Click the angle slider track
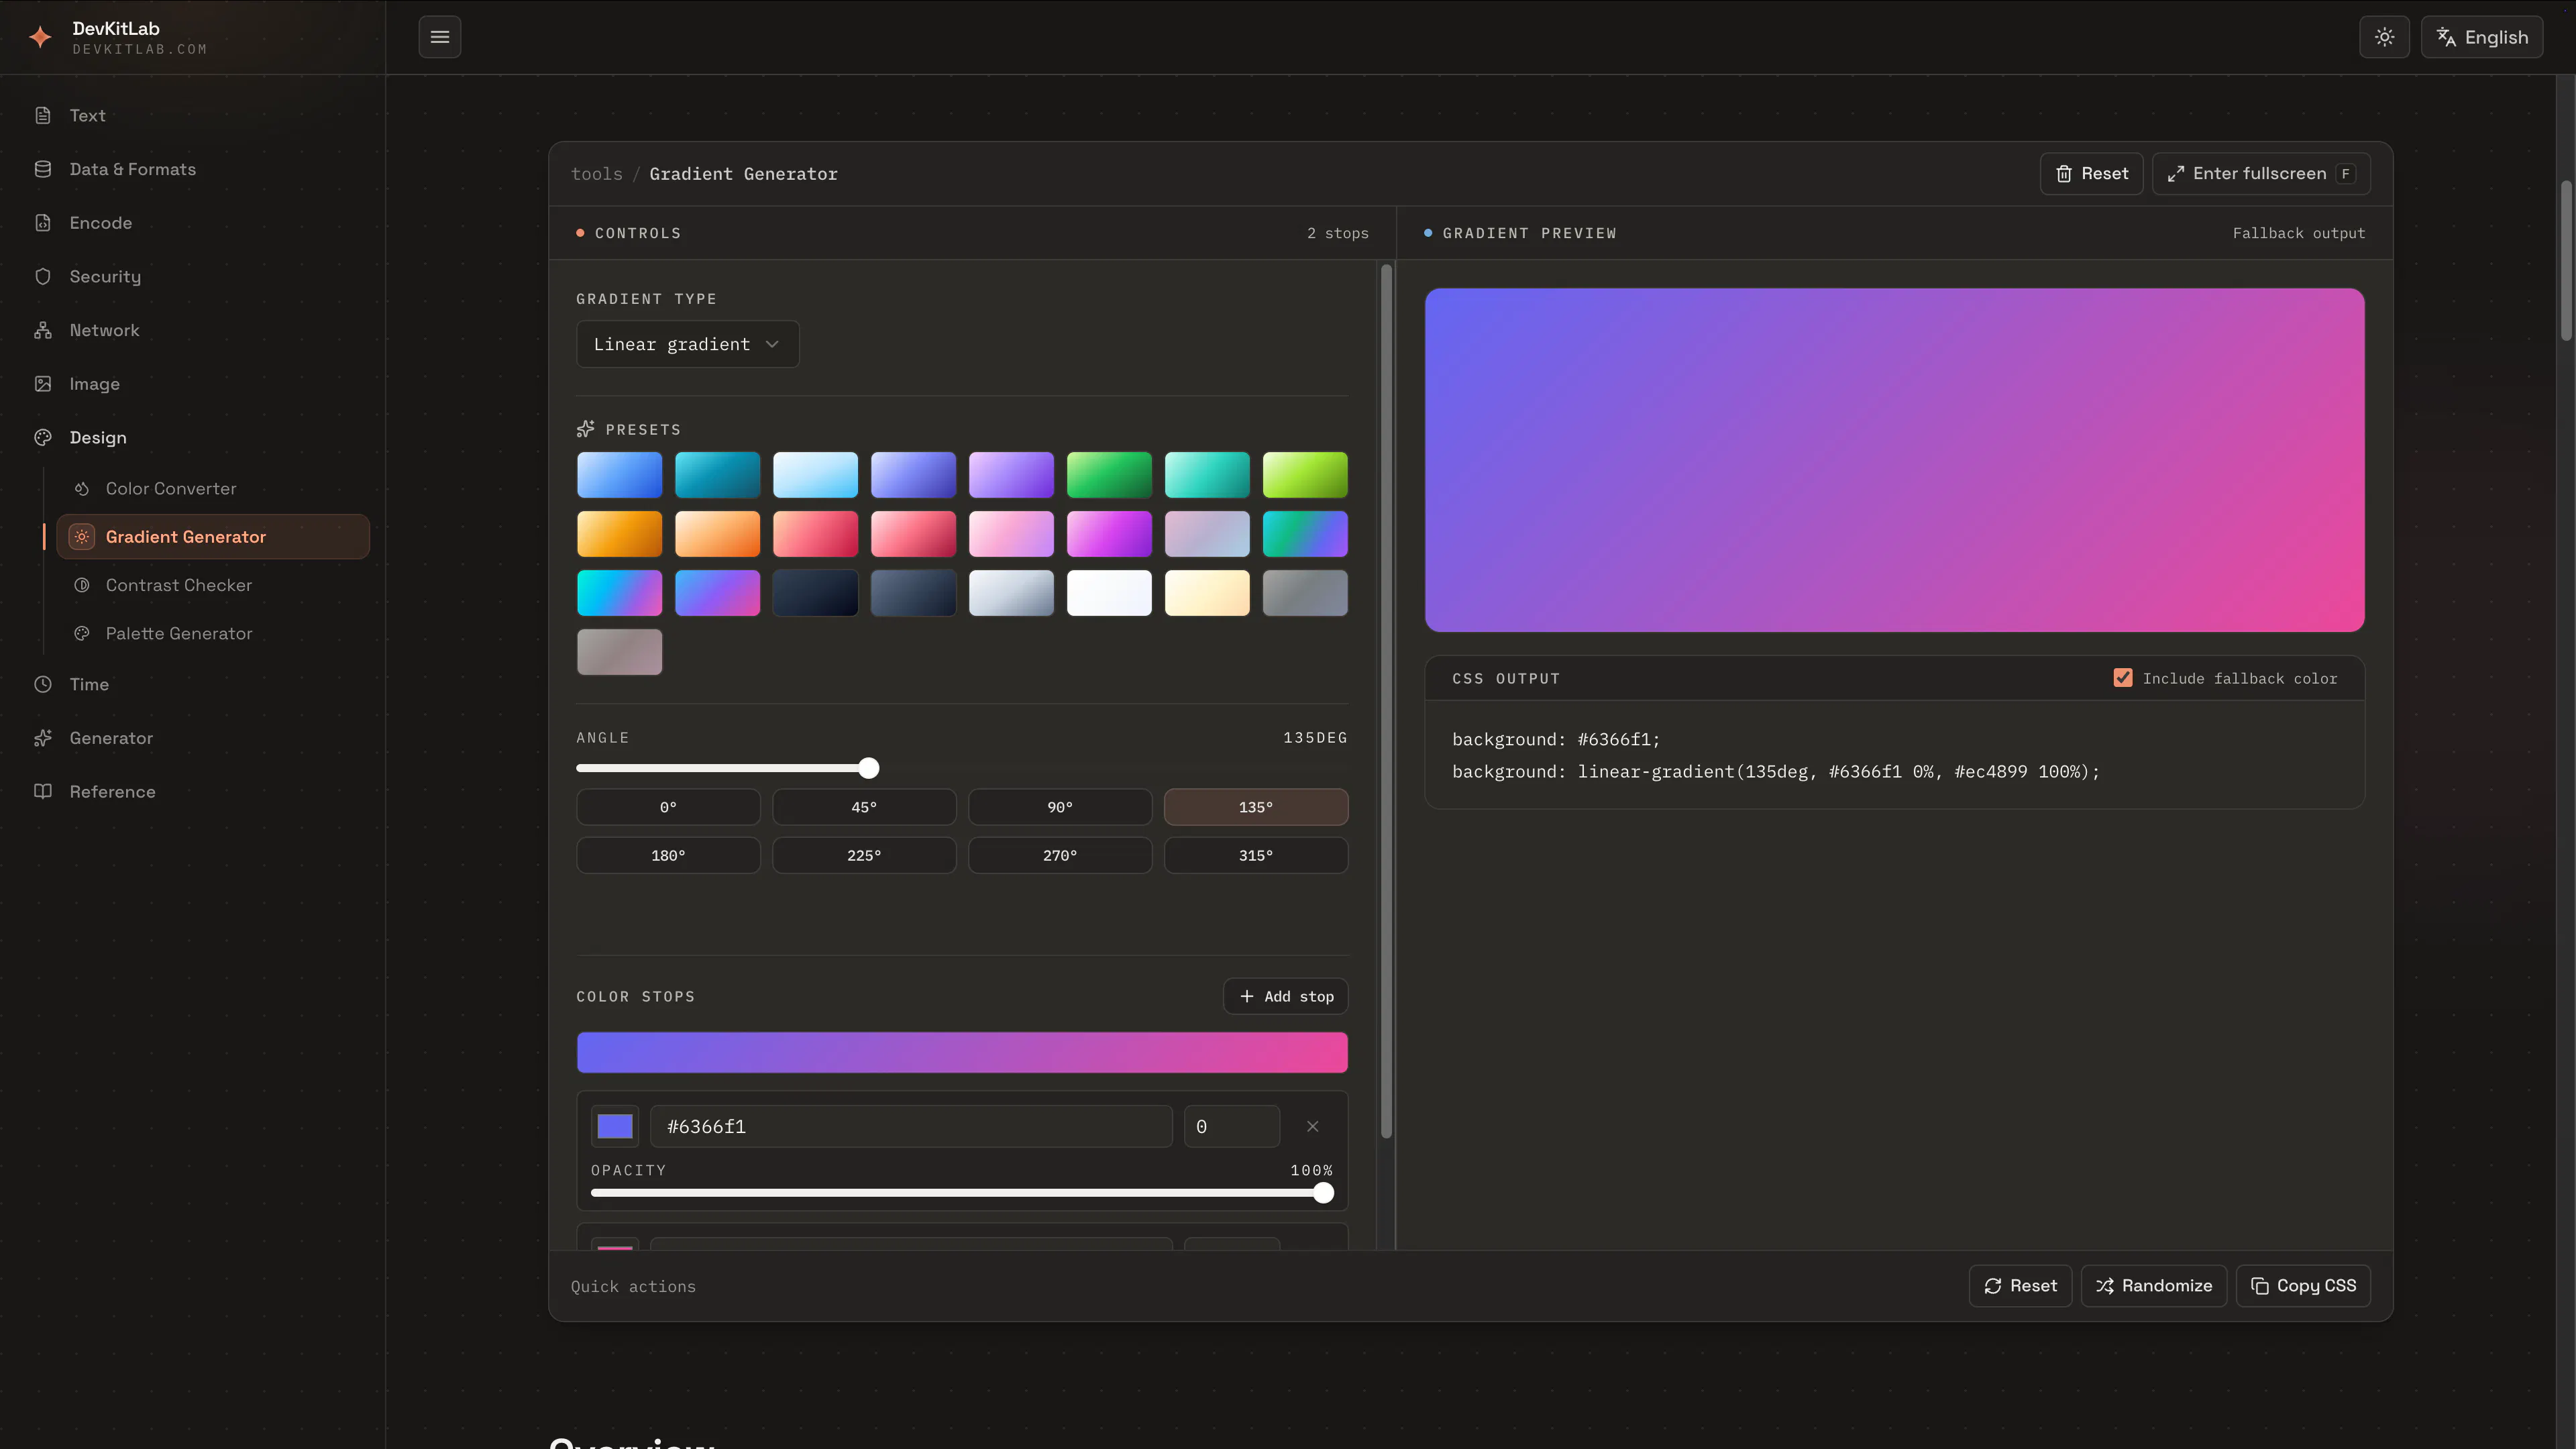The image size is (2576, 1449). click(x=962, y=768)
